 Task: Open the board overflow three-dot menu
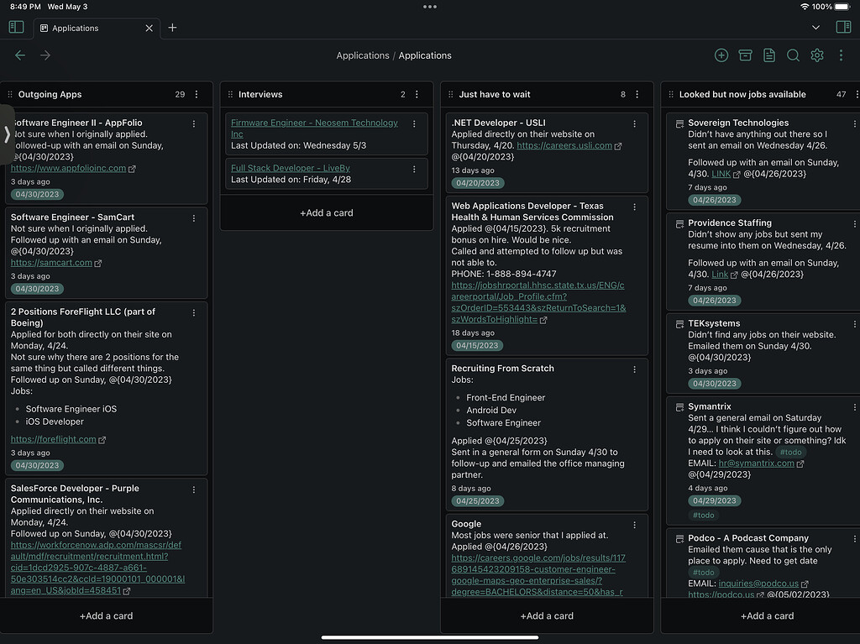839,55
